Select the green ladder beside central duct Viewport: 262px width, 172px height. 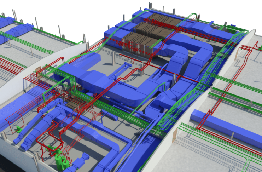click(73, 85)
